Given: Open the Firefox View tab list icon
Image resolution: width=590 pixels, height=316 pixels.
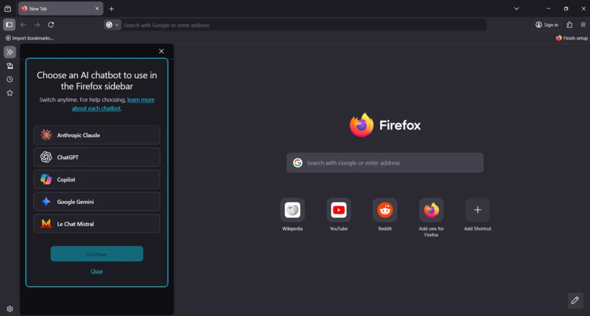Looking at the screenshot, I should 7,9.
